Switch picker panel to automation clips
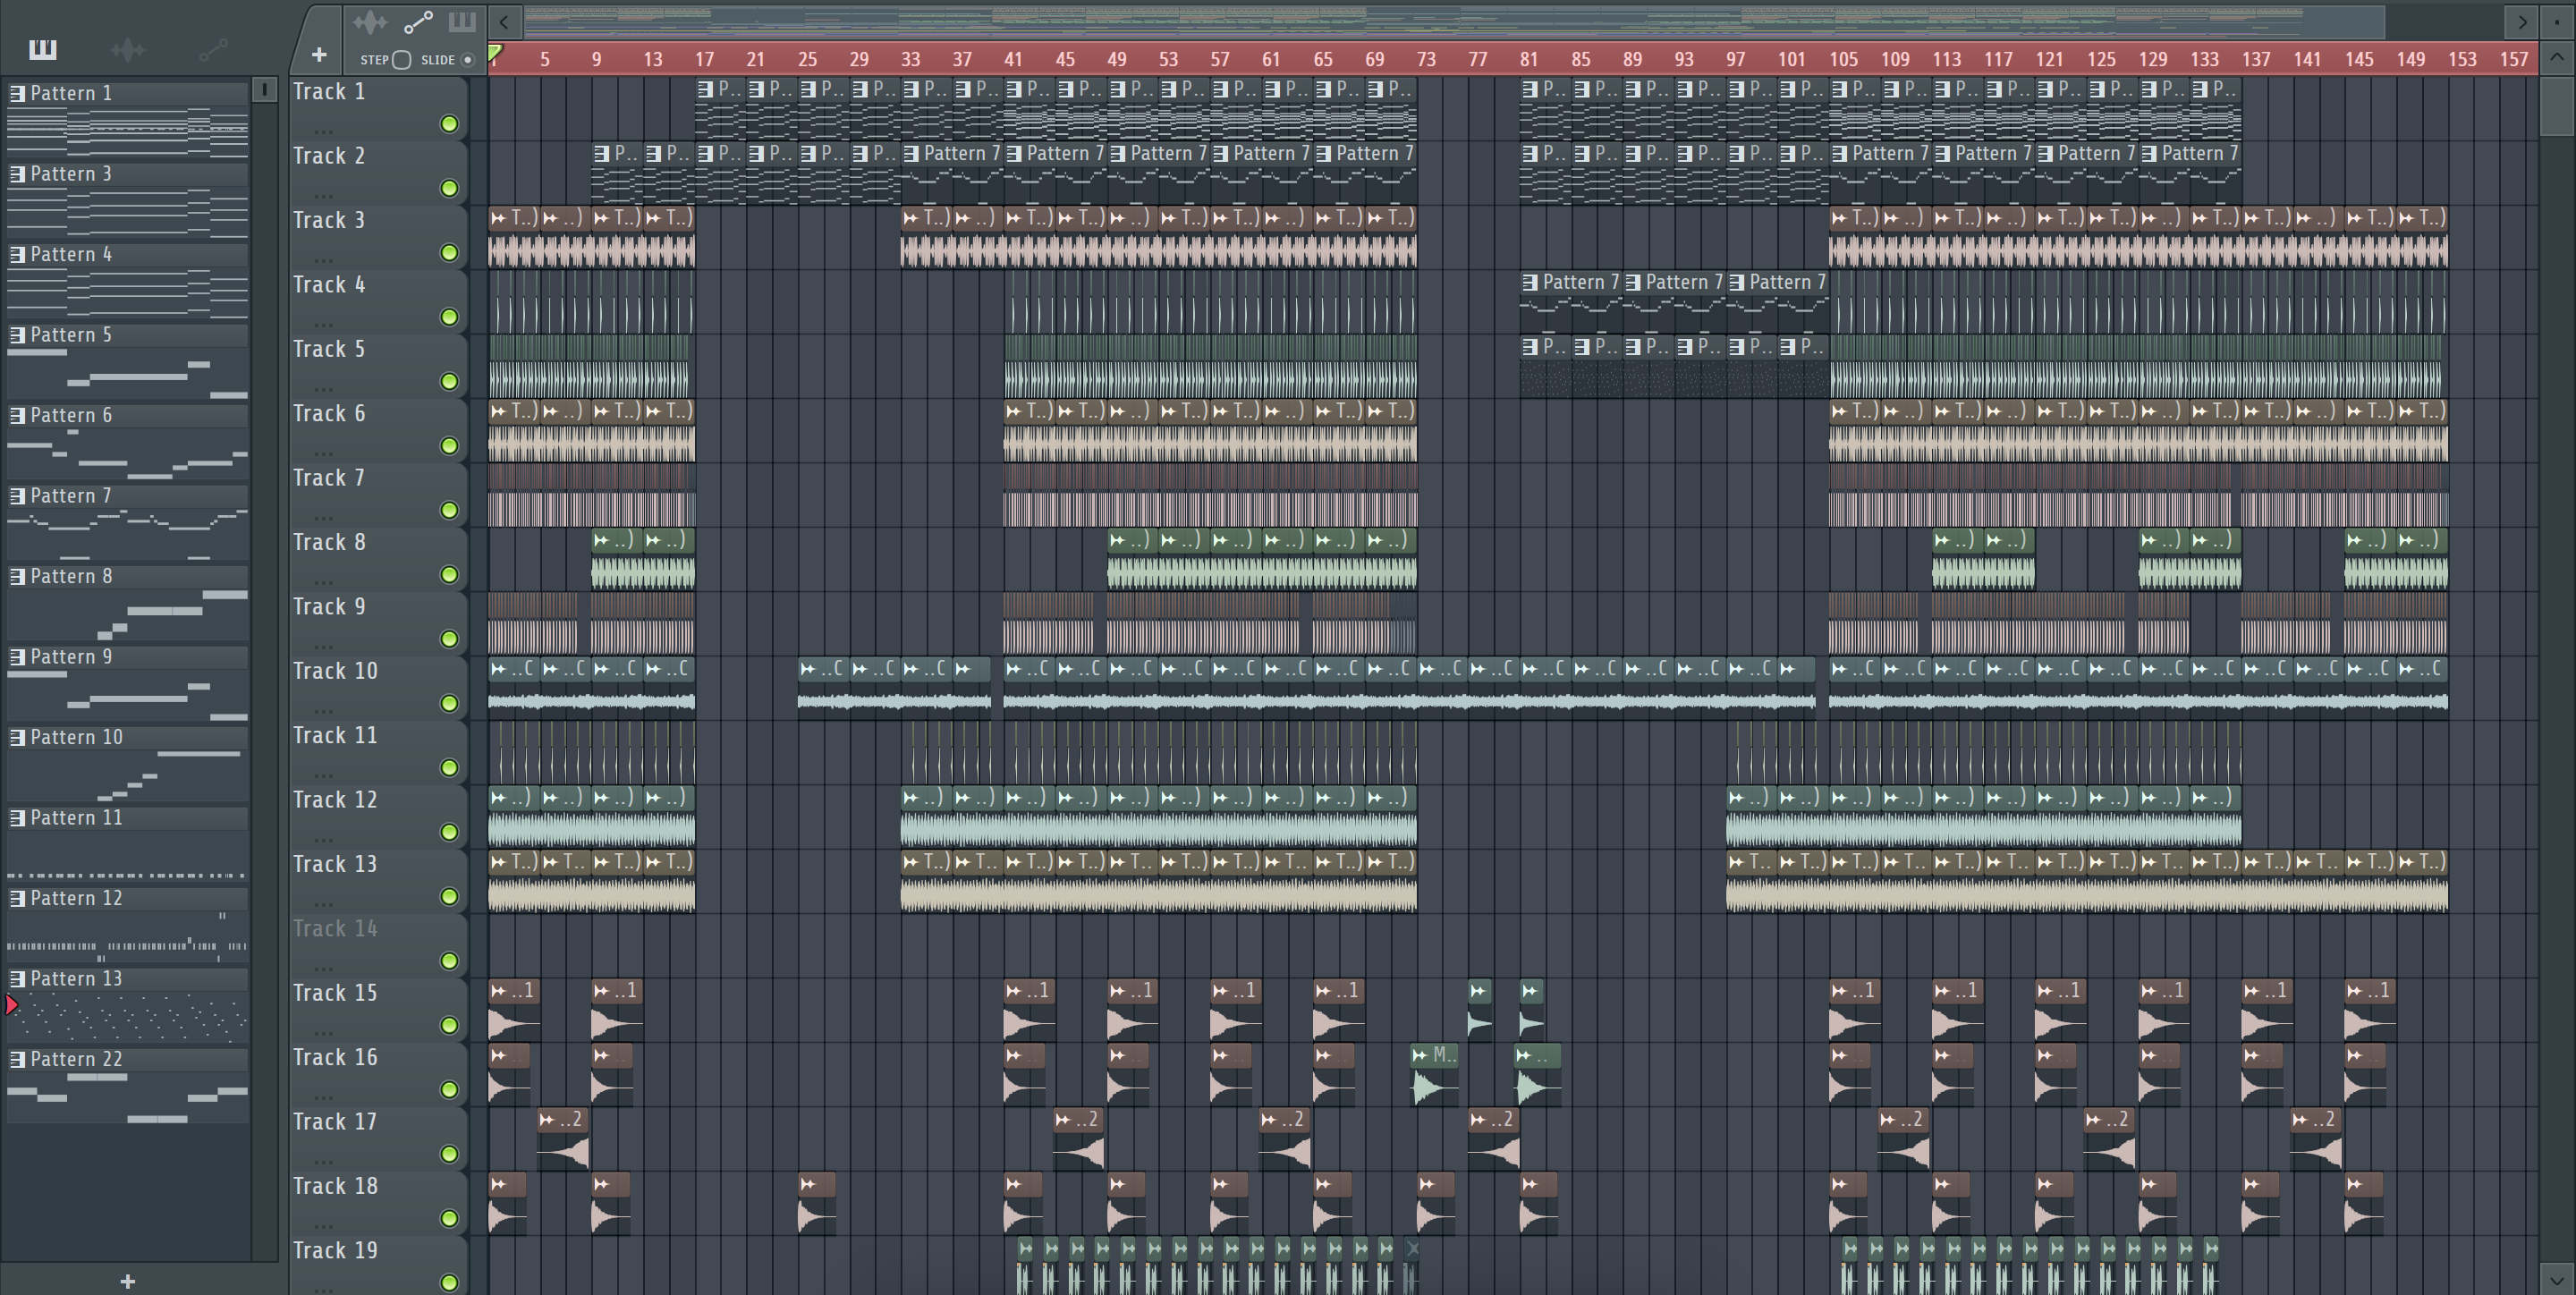Image resolution: width=2576 pixels, height=1295 pixels. pyautogui.click(x=213, y=49)
